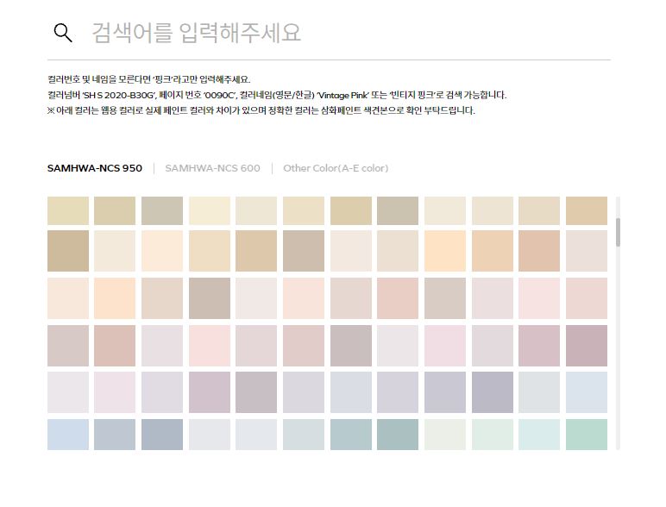666x507 pixels.
Task: Select the peach swatch second in third row
Action: [115, 298]
